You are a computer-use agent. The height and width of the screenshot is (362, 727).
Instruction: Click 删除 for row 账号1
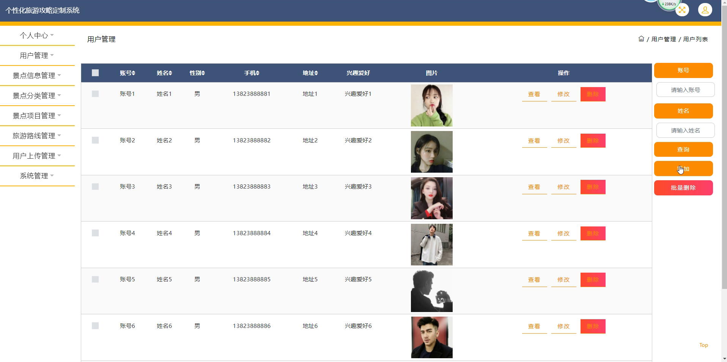click(x=593, y=94)
